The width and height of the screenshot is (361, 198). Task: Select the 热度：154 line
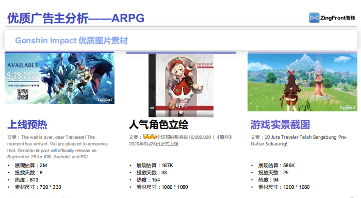pyautogui.click(x=148, y=180)
